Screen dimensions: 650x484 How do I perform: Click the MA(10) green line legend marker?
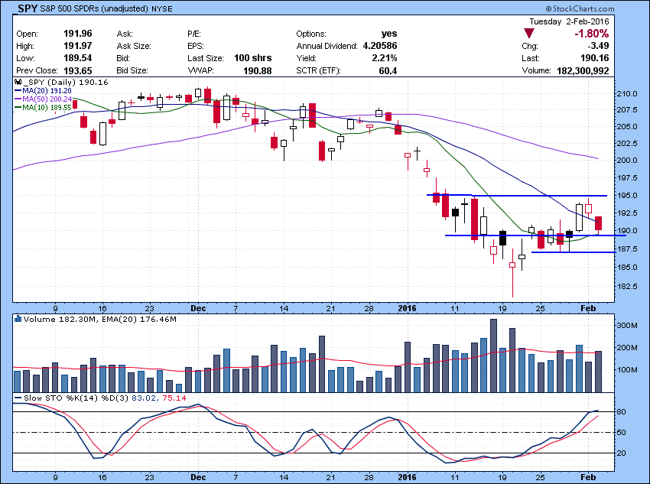click(18, 107)
